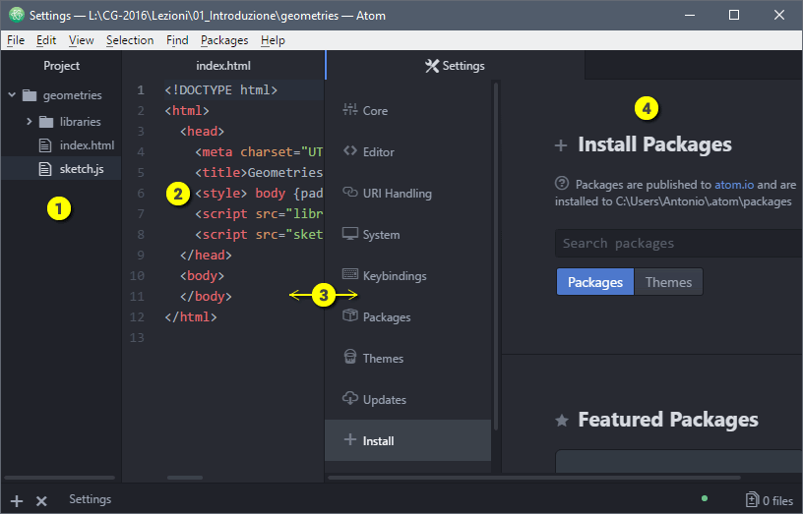Collapse the geometries folder chevron

click(12, 95)
